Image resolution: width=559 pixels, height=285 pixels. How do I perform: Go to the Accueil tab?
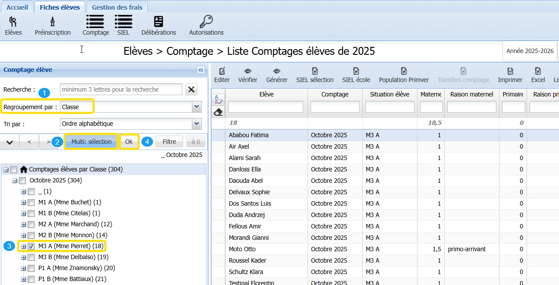click(18, 7)
